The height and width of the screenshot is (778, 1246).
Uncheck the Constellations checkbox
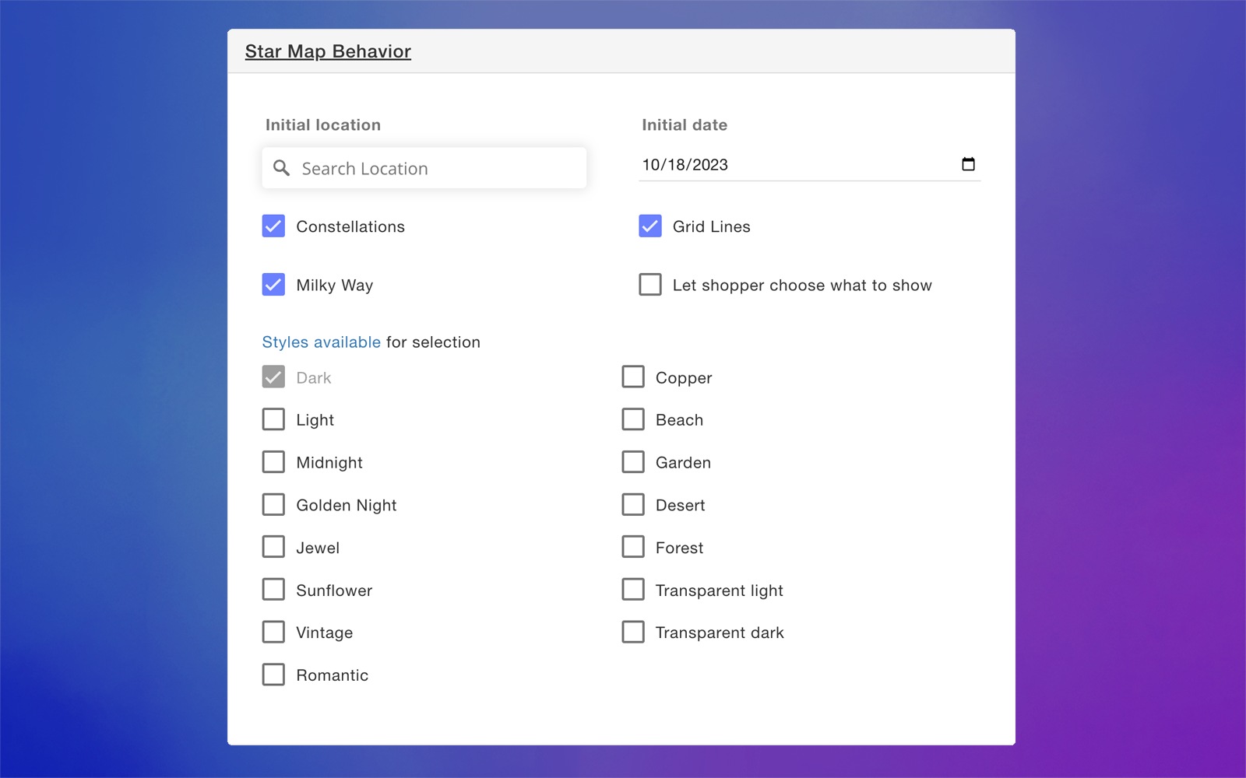273,226
